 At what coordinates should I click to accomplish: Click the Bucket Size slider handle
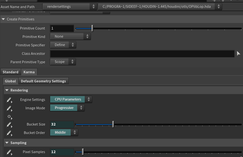(113, 124)
